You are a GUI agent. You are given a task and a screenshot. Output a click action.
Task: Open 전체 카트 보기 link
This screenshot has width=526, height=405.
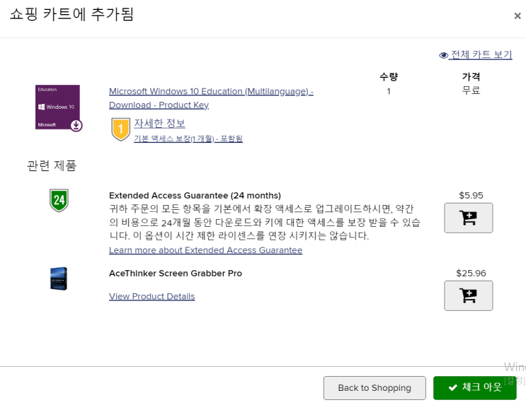pyautogui.click(x=481, y=54)
